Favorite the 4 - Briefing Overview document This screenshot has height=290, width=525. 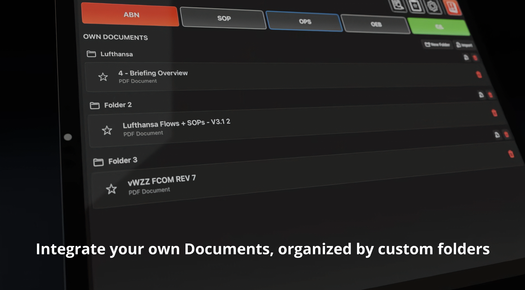tap(103, 77)
